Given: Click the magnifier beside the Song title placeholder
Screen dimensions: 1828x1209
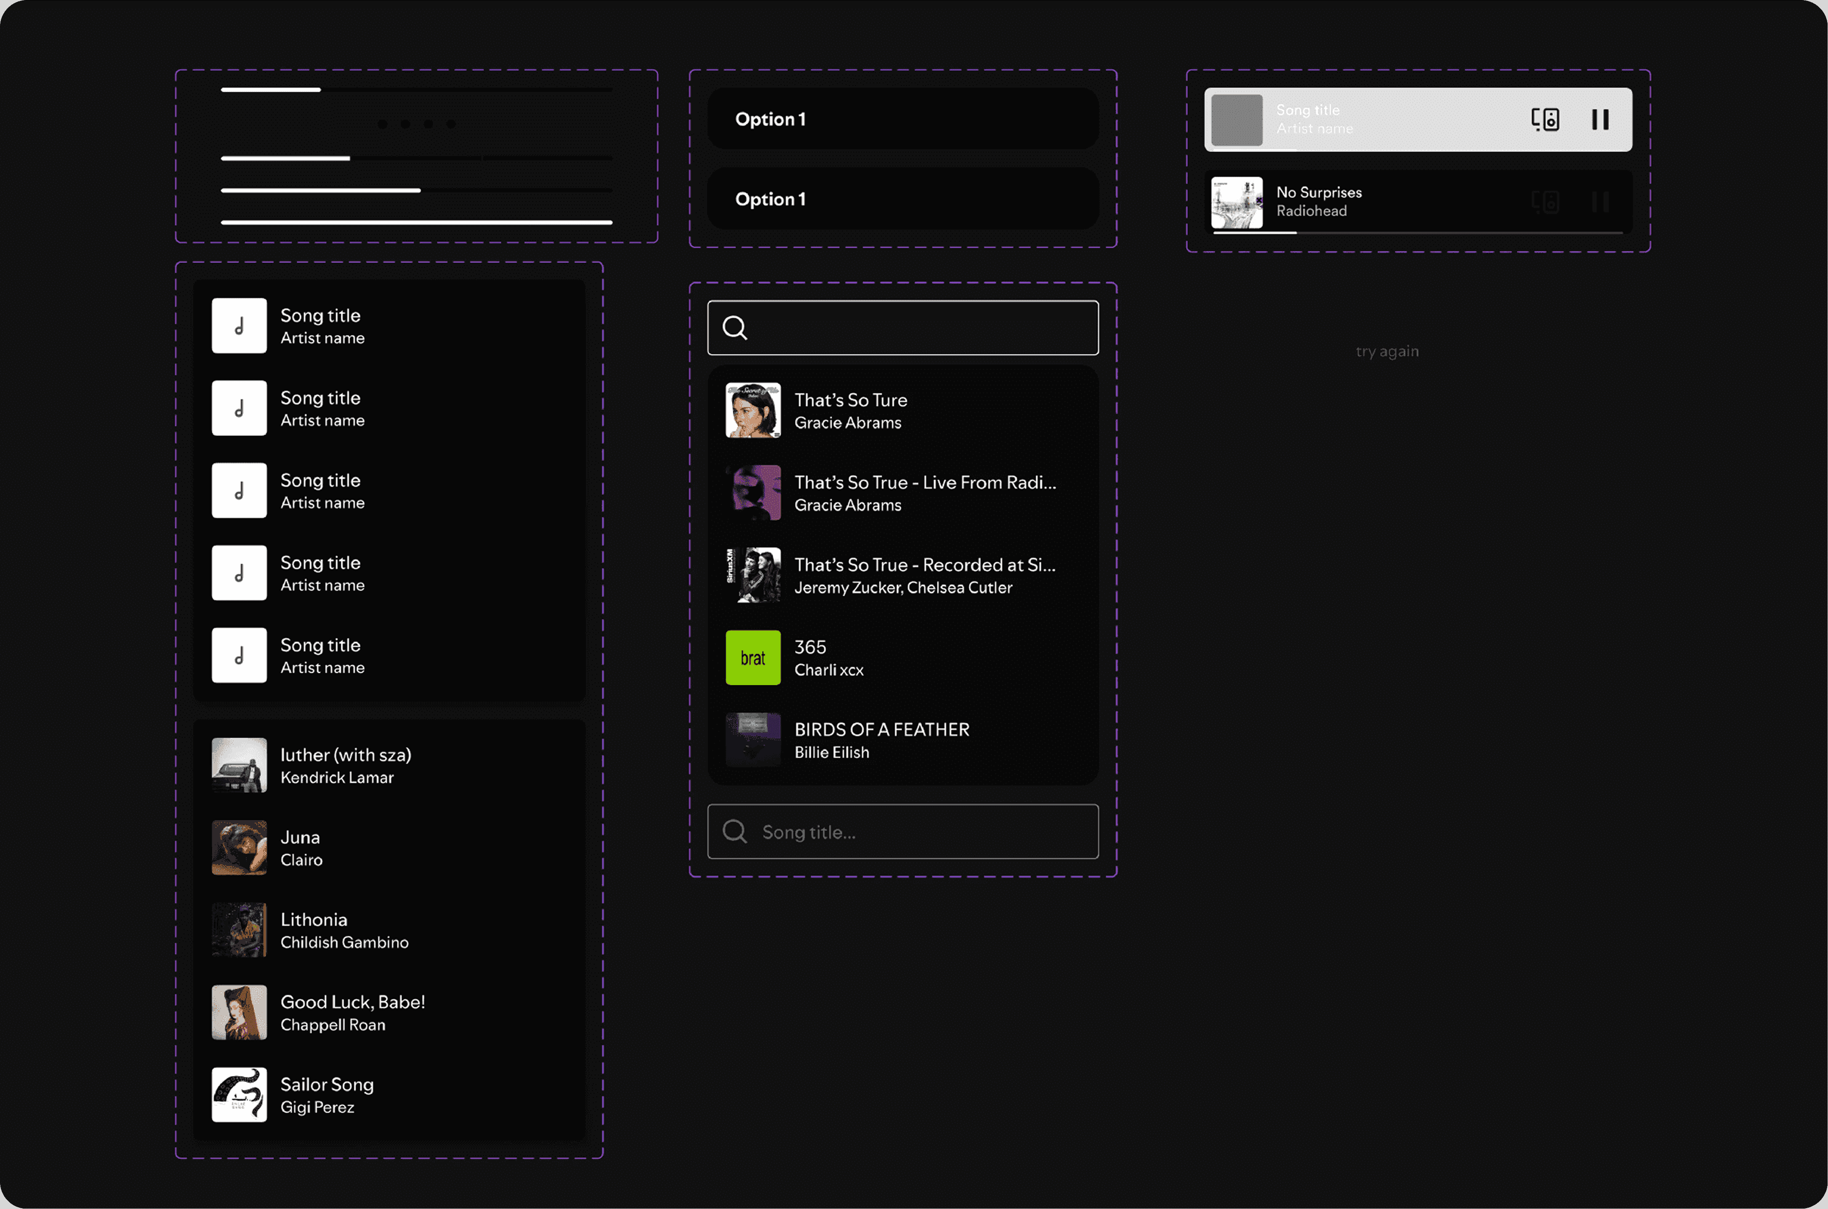Looking at the screenshot, I should [x=735, y=831].
